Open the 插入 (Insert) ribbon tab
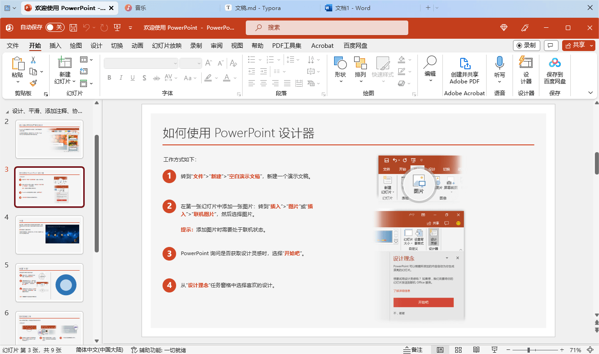The width and height of the screenshot is (599, 354). click(55, 46)
